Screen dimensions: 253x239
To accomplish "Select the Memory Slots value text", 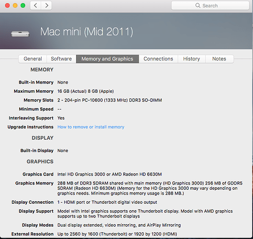I will coord(110,100).
